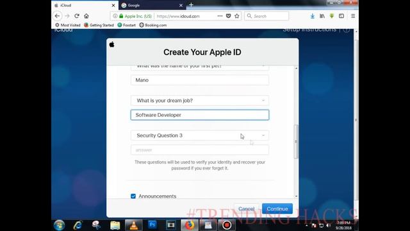Click the dialog form scrollbar thumb

296,141
